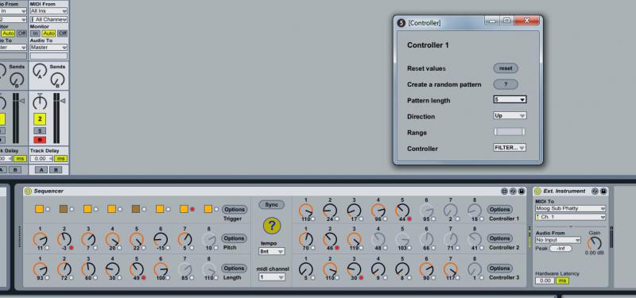
Task: Click the Sequencer hot-swap preset icon
Action: [513, 191]
